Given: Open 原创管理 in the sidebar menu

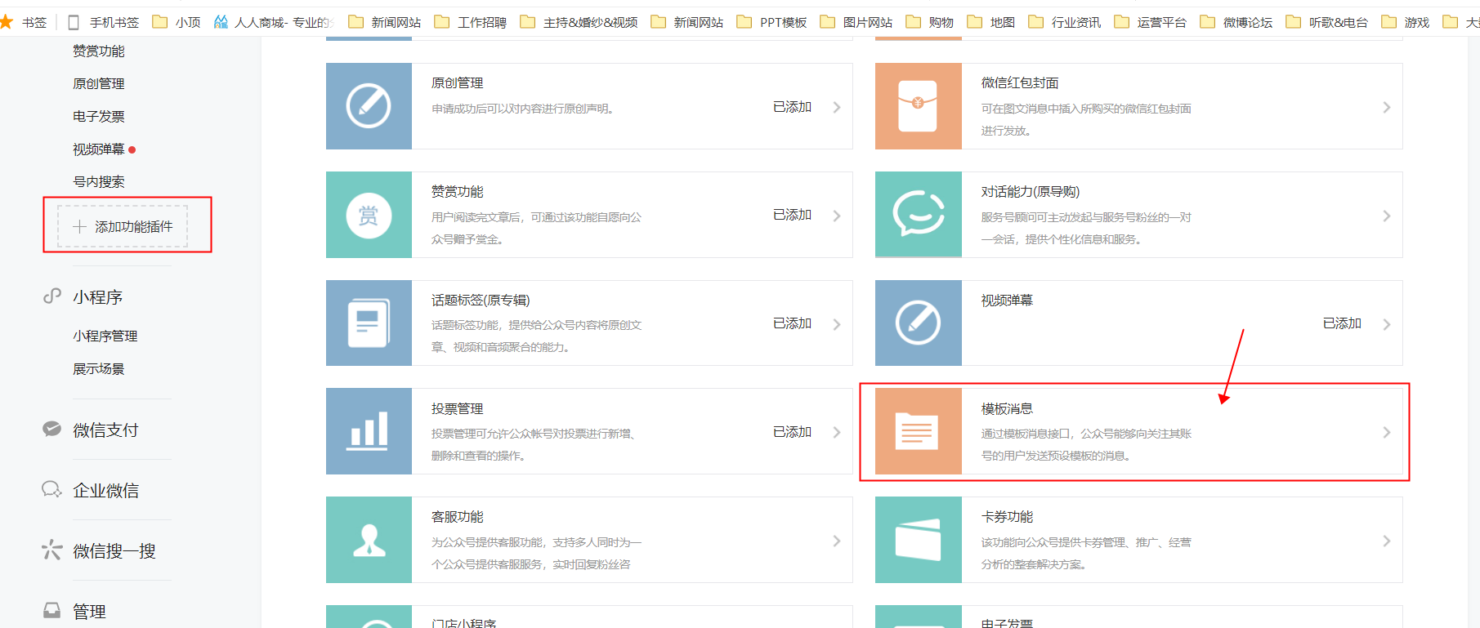Looking at the screenshot, I should pyautogui.click(x=99, y=83).
